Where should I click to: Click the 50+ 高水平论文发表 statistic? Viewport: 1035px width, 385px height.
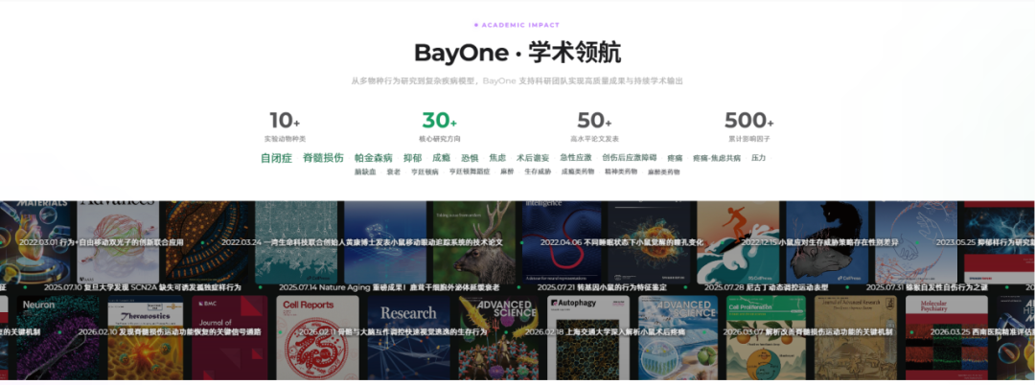tap(594, 126)
